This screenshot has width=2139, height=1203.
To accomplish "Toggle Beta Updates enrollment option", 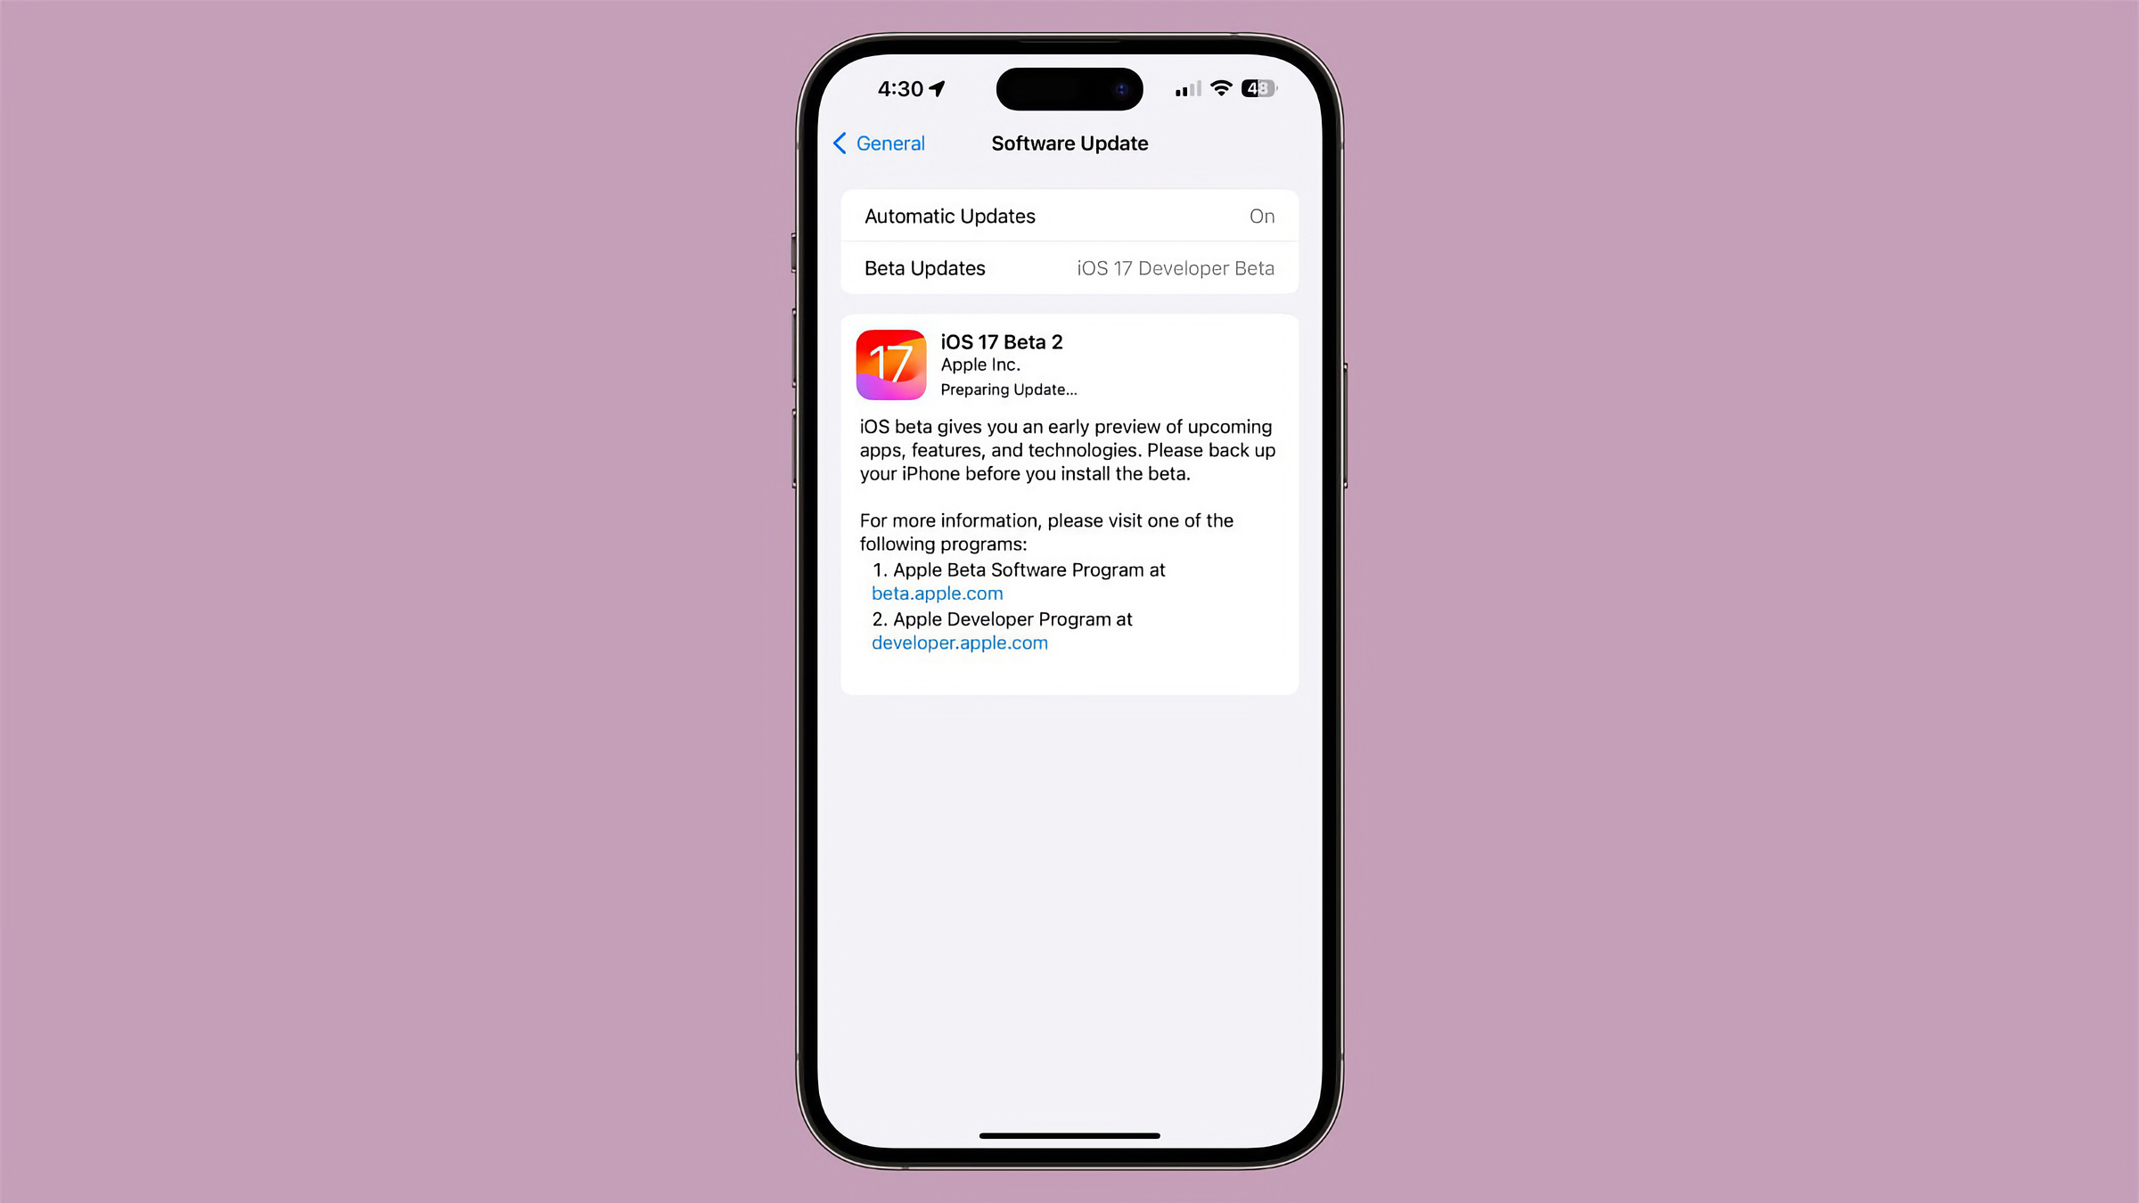I will point(1069,267).
